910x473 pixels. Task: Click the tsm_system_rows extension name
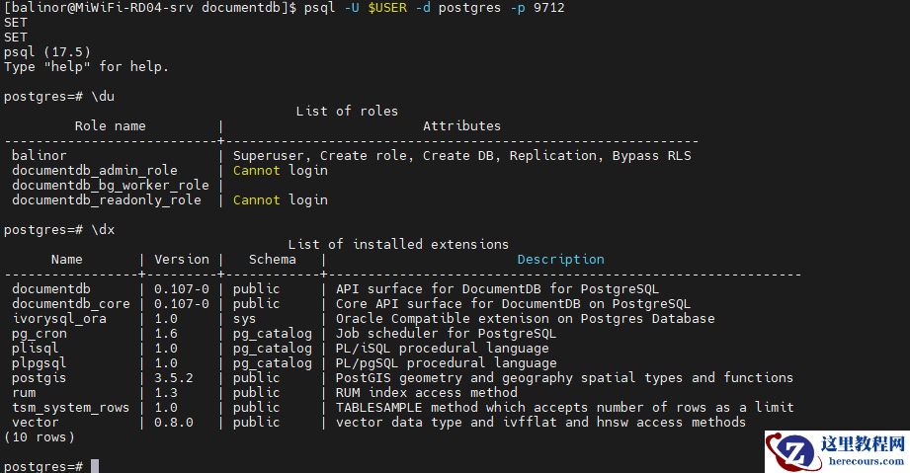pos(71,407)
